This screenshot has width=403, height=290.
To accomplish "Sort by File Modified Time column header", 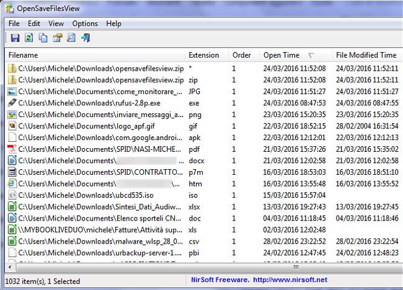I will [367, 55].
